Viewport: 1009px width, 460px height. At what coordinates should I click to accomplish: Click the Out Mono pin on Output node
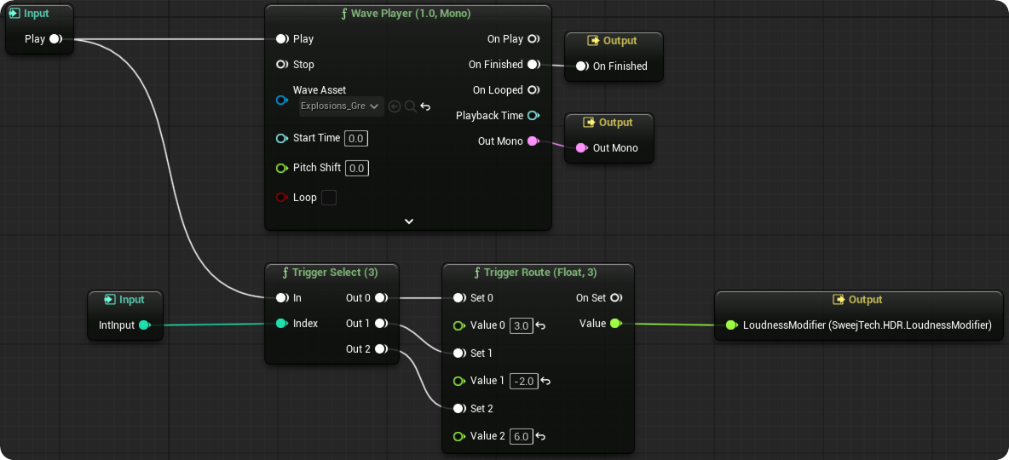coord(582,148)
